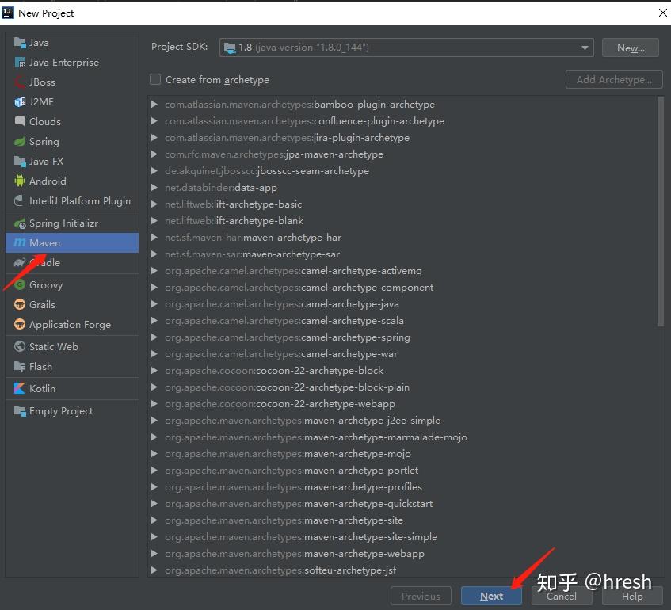The width and height of the screenshot is (671, 610).
Task: Click the Previous button
Action: [421, 596]
